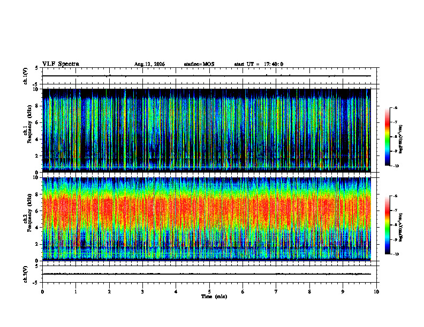
Task: Click the "ch.1(V)" waveform axis label
Action: coord(26,76)
